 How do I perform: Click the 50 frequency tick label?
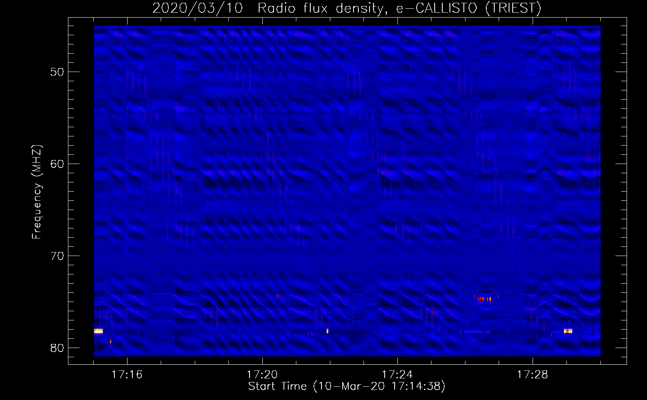(x=57, y=72)
